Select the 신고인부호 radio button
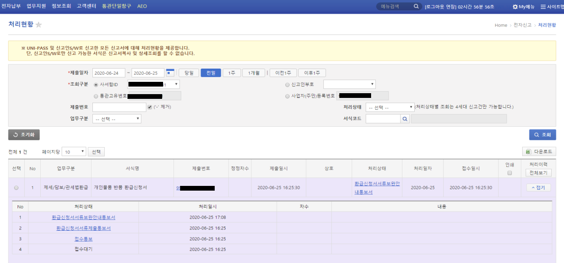Image resolution: width=564 pixels, height=263 pixels. pos(287,85)
